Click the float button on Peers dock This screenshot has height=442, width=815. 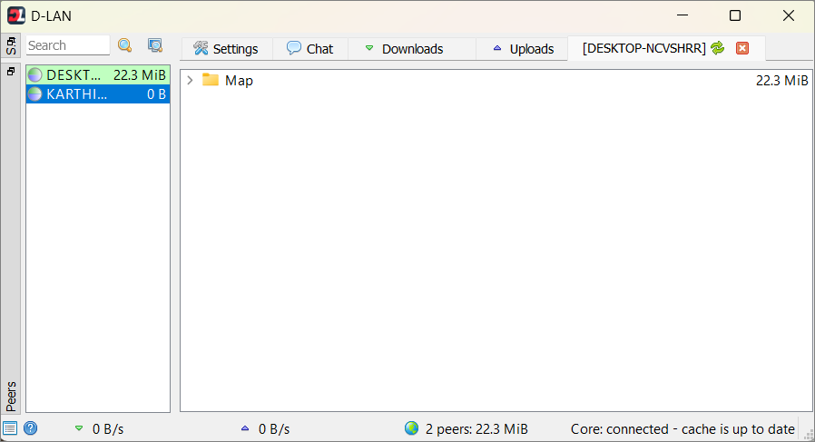(10, 71)
